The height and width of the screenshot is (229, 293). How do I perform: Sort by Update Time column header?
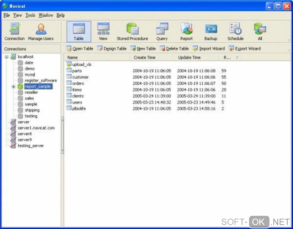197,57
